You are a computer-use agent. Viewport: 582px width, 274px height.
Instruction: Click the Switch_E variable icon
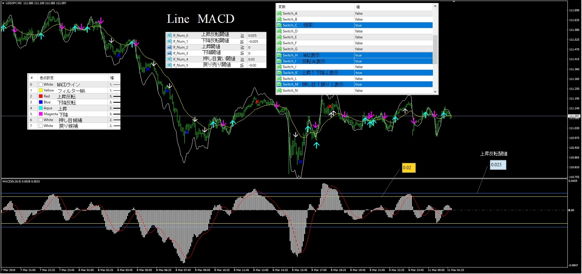point(279,37)
